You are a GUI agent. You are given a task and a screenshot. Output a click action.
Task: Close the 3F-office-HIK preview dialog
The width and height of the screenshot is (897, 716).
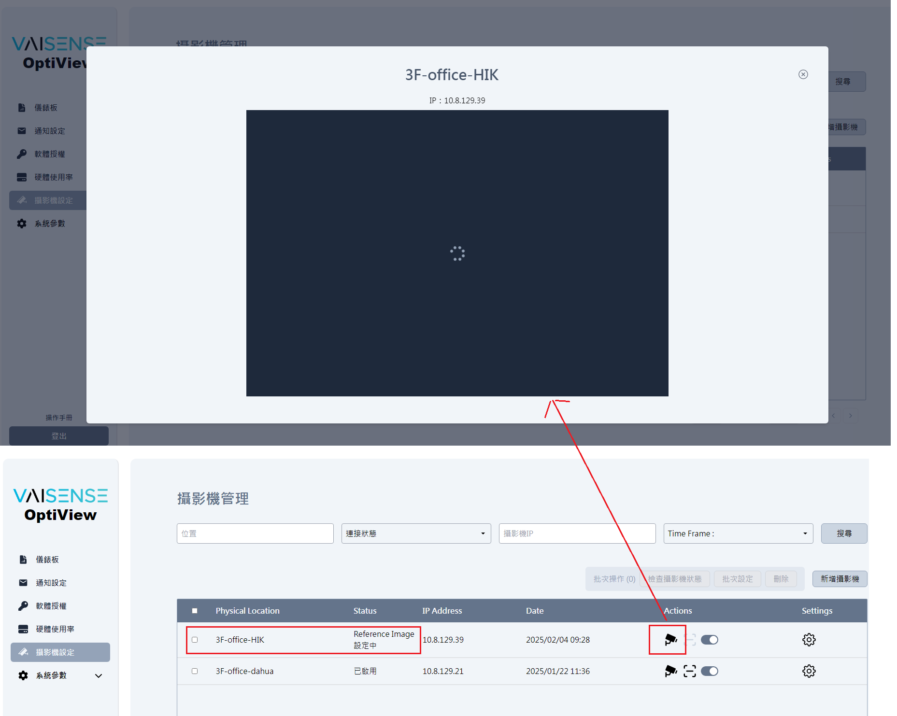[x=803, y=74]
